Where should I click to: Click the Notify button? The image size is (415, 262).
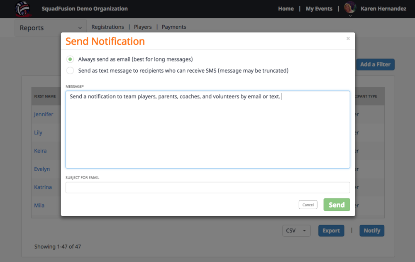tap(372, 231)
